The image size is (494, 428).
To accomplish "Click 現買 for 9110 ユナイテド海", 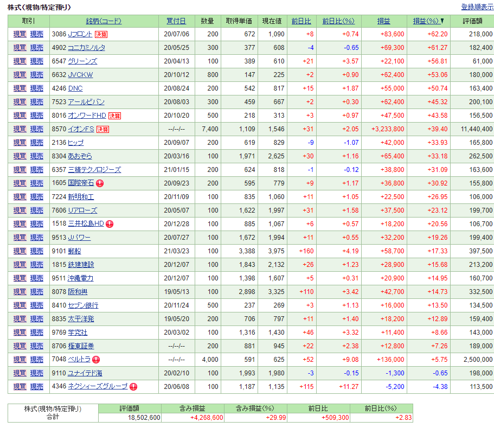I will [20, 373].
